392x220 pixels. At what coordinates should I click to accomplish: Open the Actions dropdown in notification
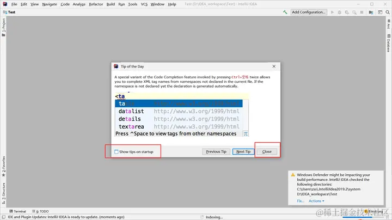pyautogui.click(x=316, y=201)
